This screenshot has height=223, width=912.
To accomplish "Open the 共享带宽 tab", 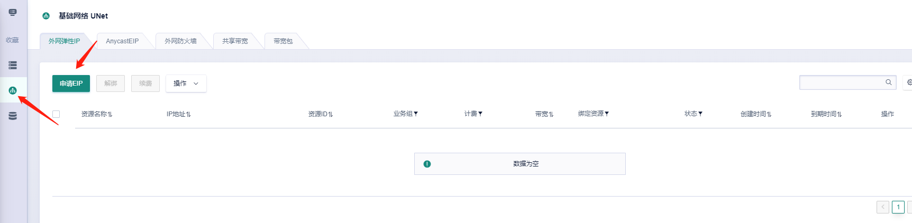I will [x=235, y=41].
